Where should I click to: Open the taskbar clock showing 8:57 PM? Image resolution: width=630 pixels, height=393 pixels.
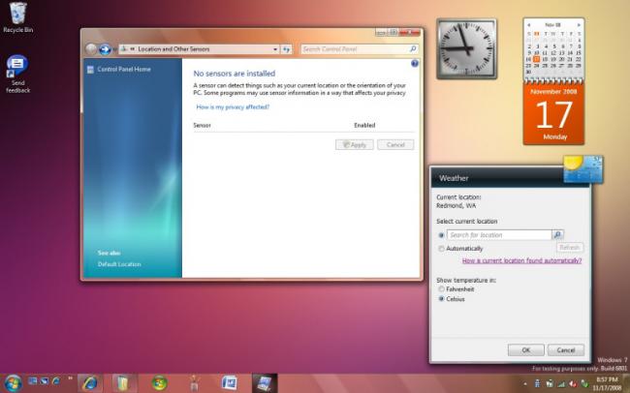click(x=609, y=383)
